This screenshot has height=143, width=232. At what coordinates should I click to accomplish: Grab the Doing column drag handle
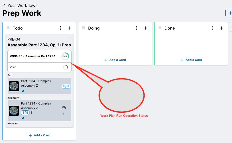point(83,28)
